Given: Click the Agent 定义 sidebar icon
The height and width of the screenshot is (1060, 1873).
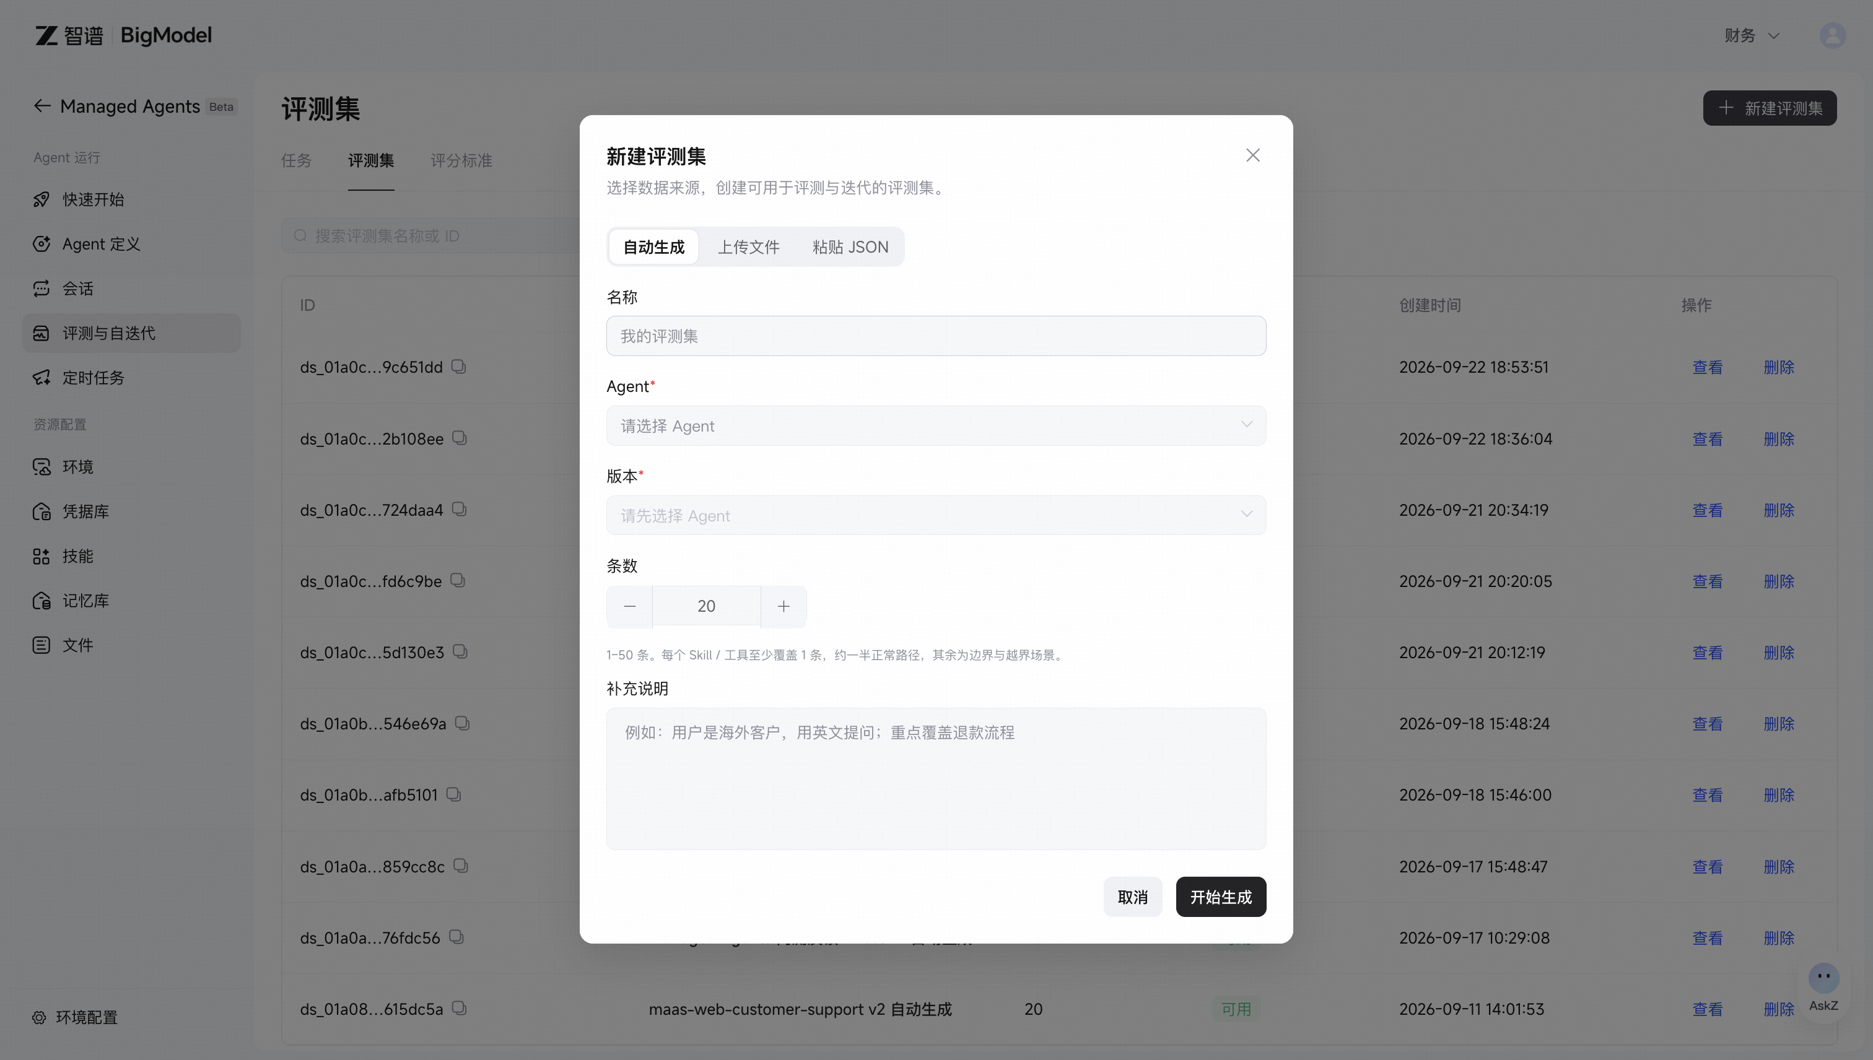Looking at the screenshot, I should click(x=41, y=243).
